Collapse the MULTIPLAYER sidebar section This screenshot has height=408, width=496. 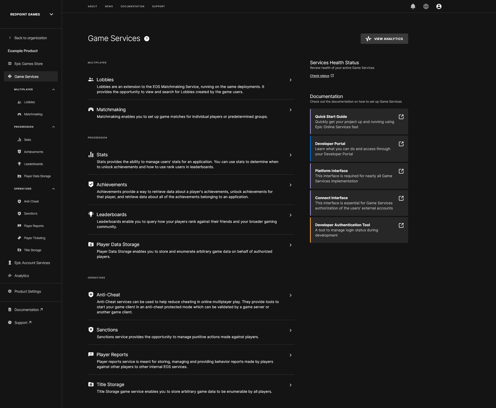pyautogui.click(x=53, y=89)
